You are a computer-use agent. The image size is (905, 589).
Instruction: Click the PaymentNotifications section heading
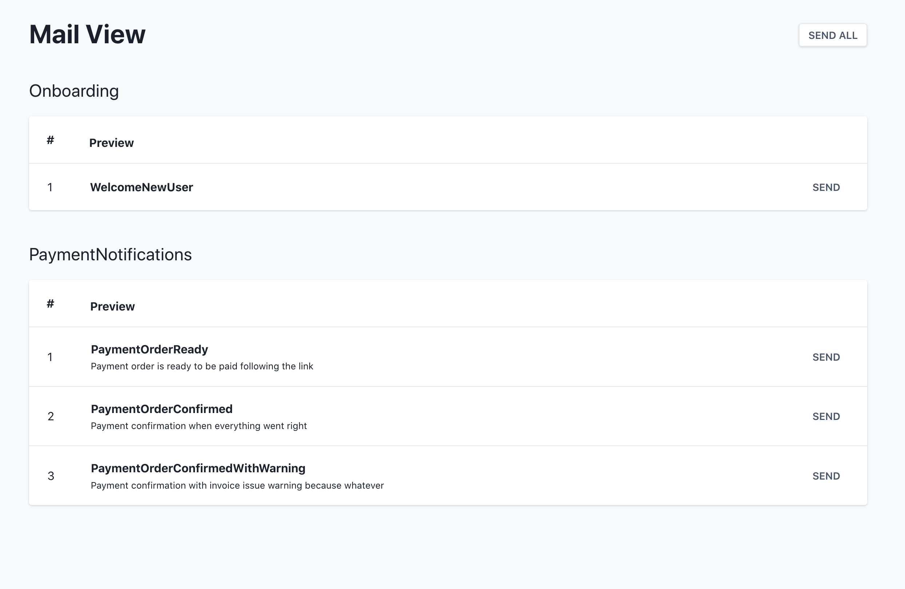coord(111,254)
